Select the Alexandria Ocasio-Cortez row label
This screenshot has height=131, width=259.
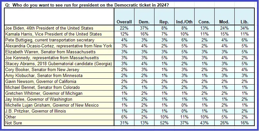[x=59, y=46]
